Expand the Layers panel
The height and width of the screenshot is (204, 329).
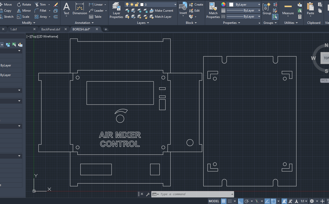click(143, 23)
